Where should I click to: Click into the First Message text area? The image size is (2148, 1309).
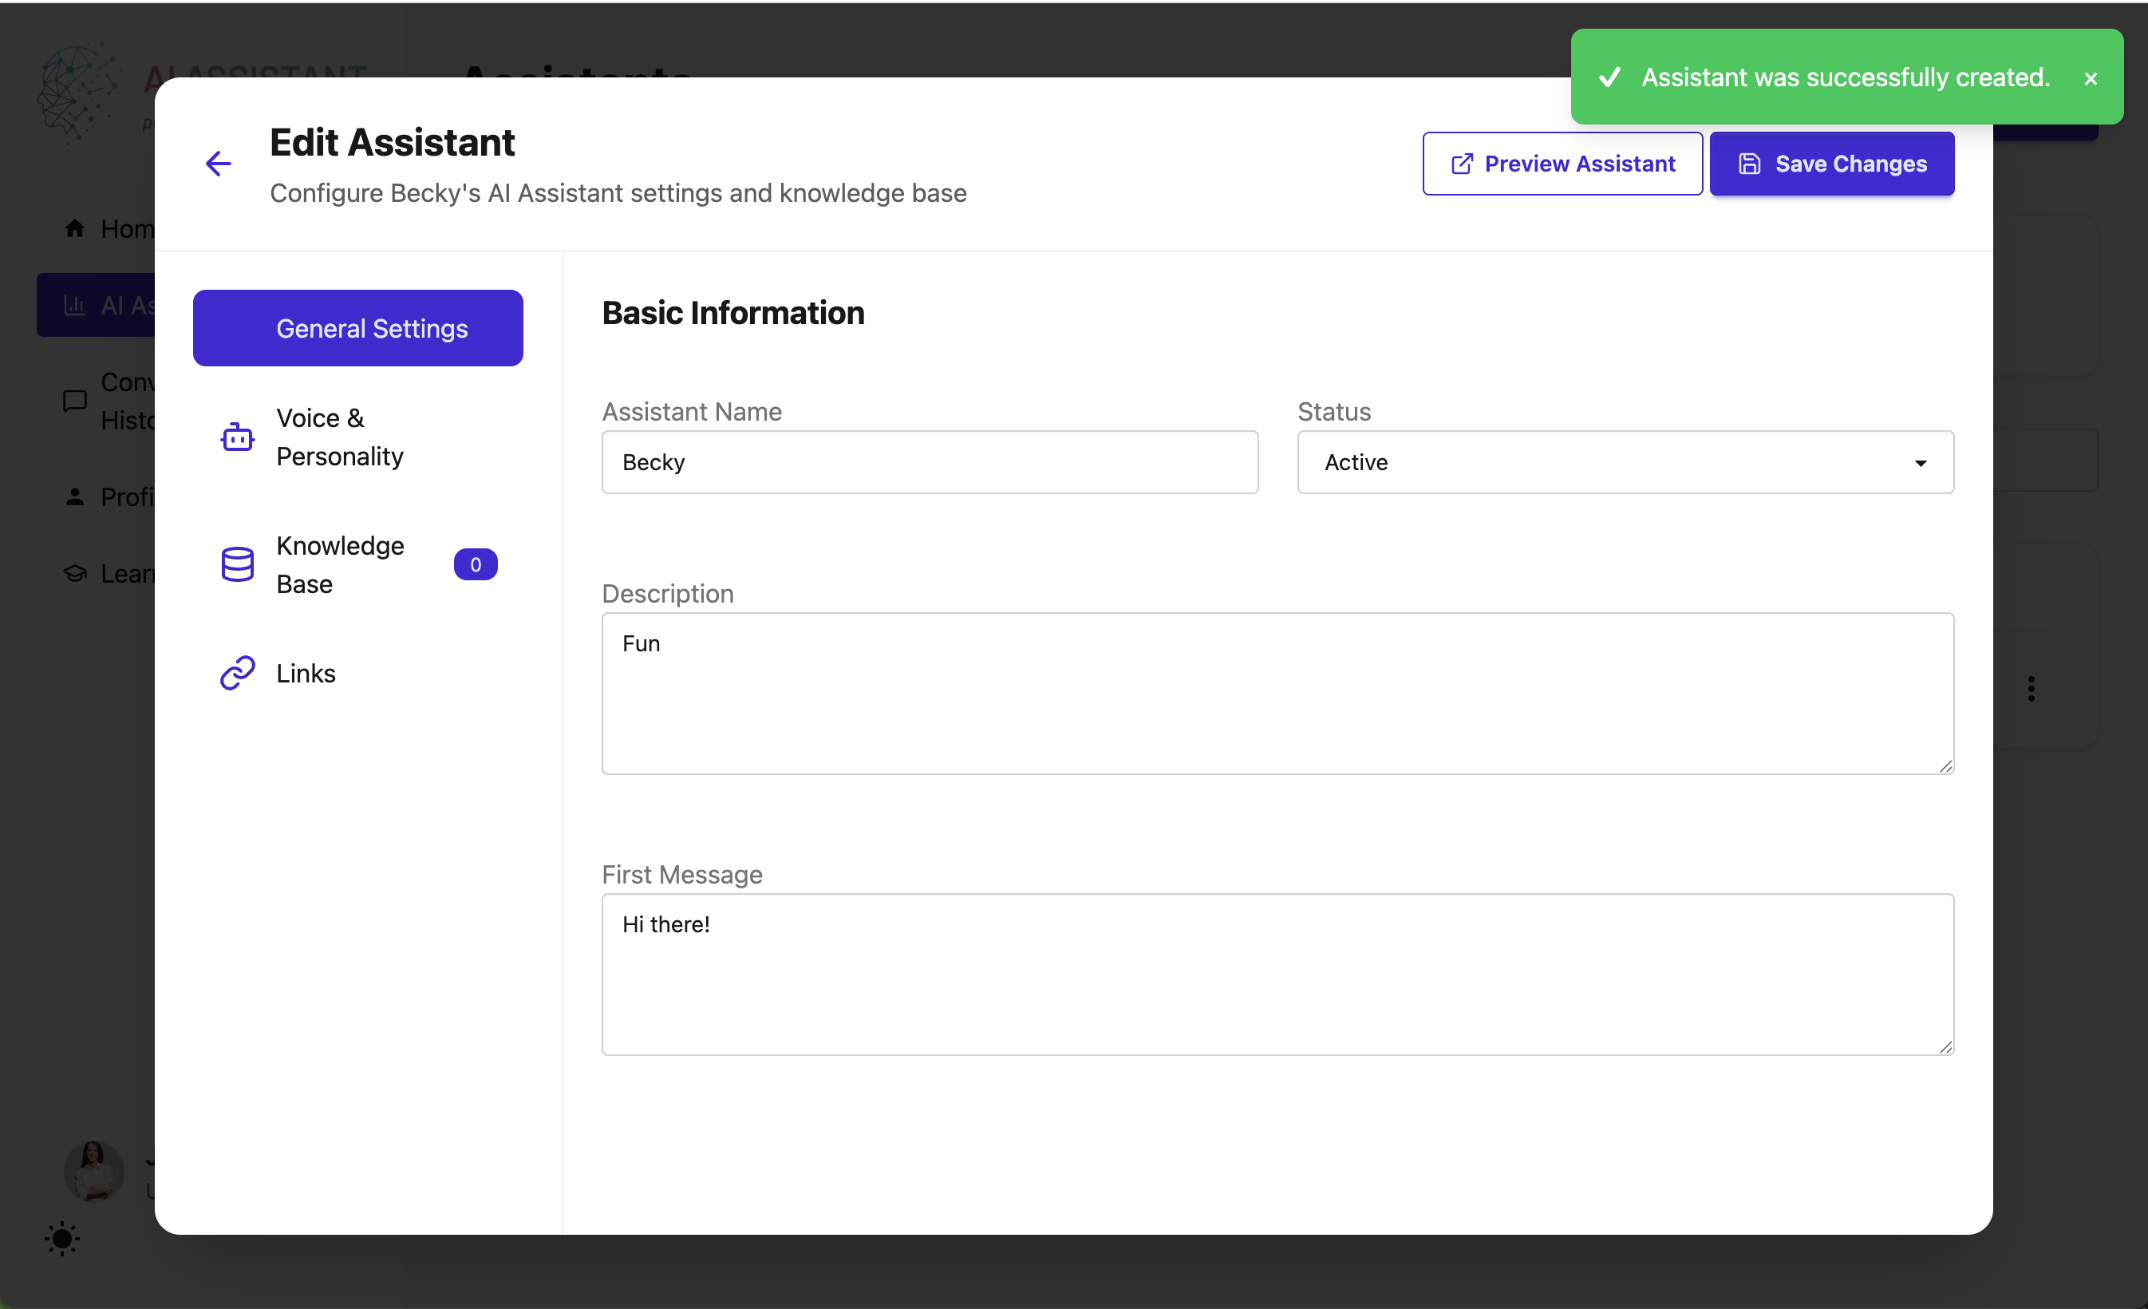(1277, 974)
